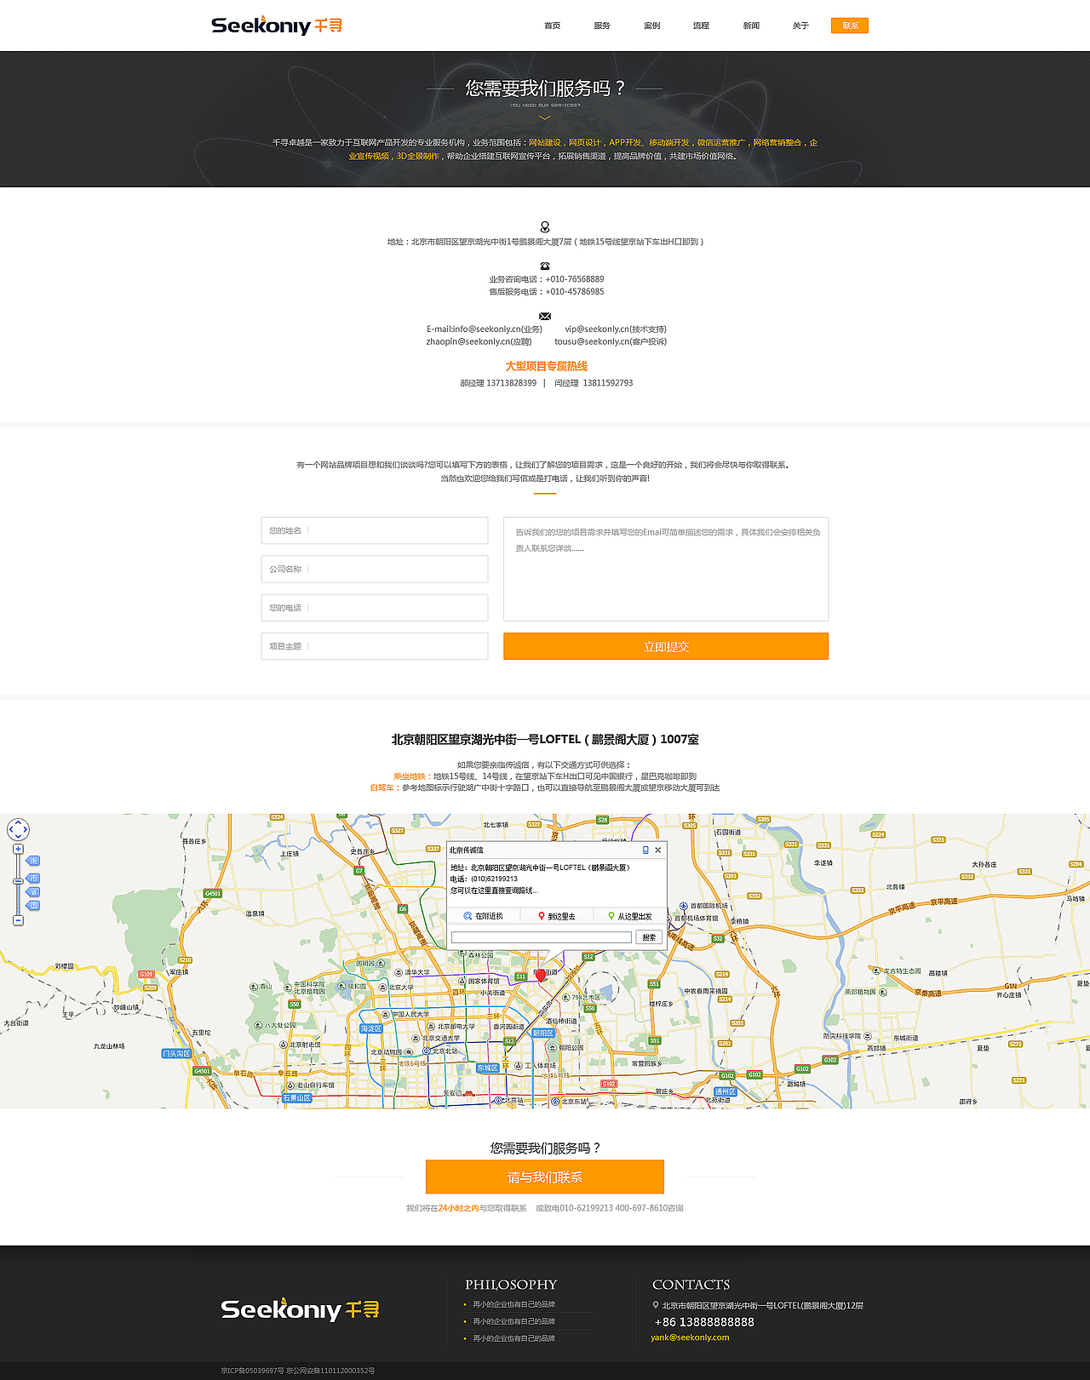
Task: Click into the project requirements text area
Action: (x=666, y=569)
